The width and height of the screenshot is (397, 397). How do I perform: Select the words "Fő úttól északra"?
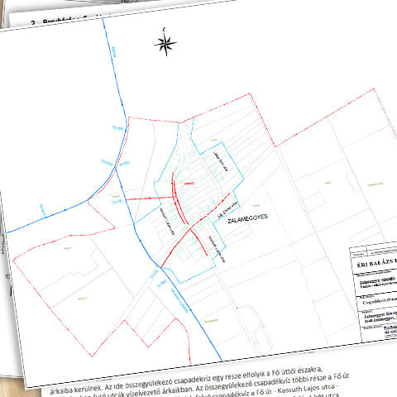pos(297,371)
